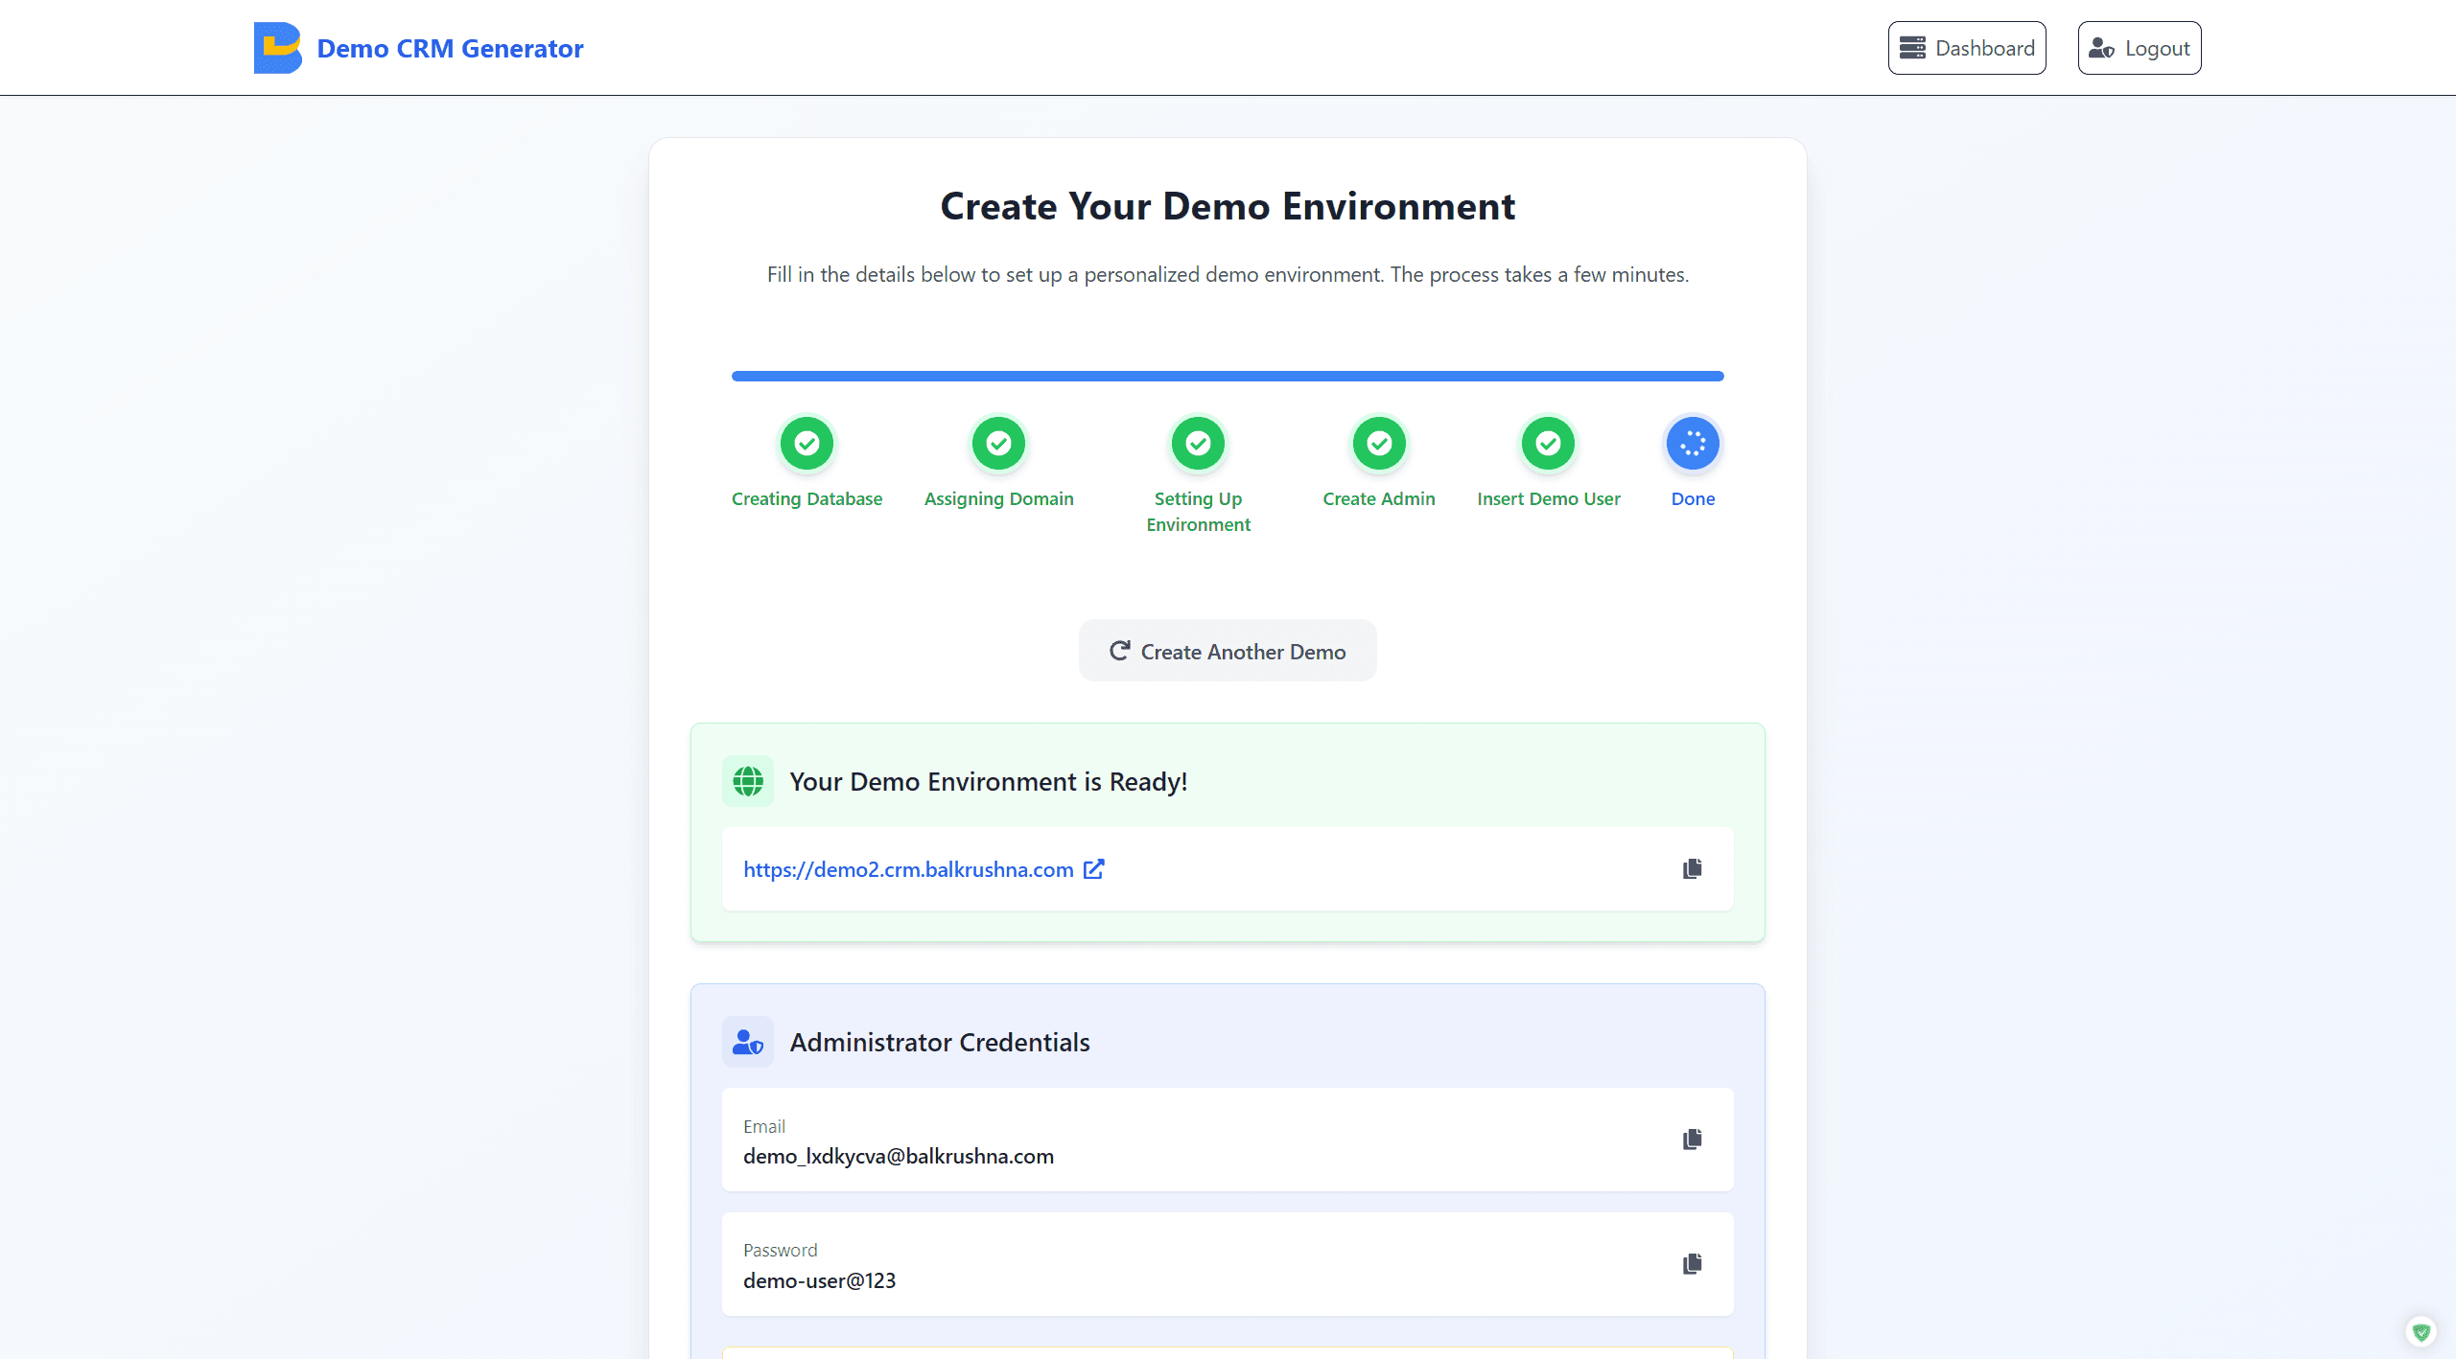This screenshot has width=2456, height=1359.
Task: Click the Setting Up Environment checkmark icon
Action: click(x=1198, y=443)
